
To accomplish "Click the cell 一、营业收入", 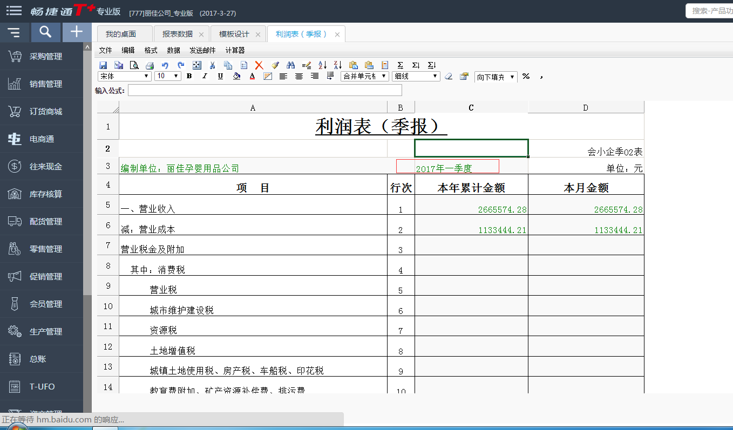I will 253,205.
